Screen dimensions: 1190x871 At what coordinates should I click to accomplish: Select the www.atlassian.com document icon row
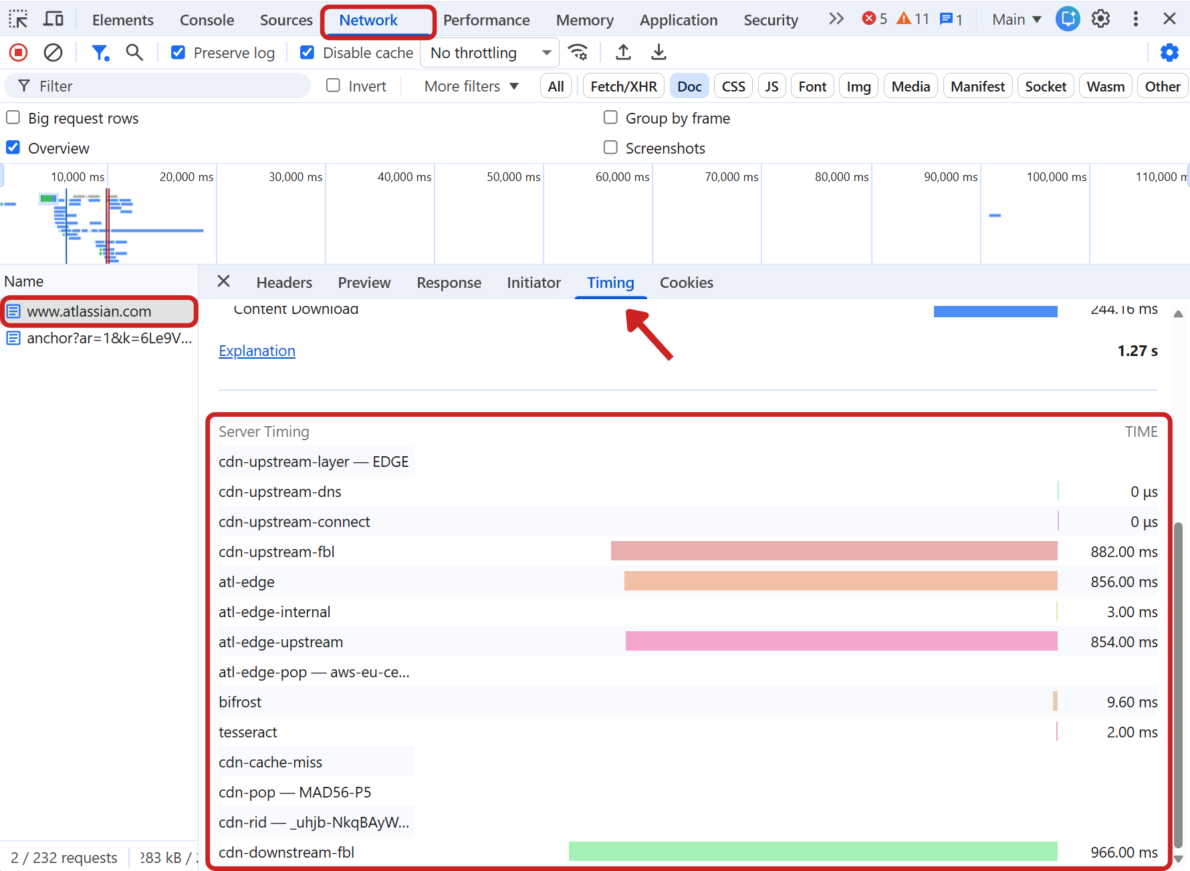(x=100, y=311)
